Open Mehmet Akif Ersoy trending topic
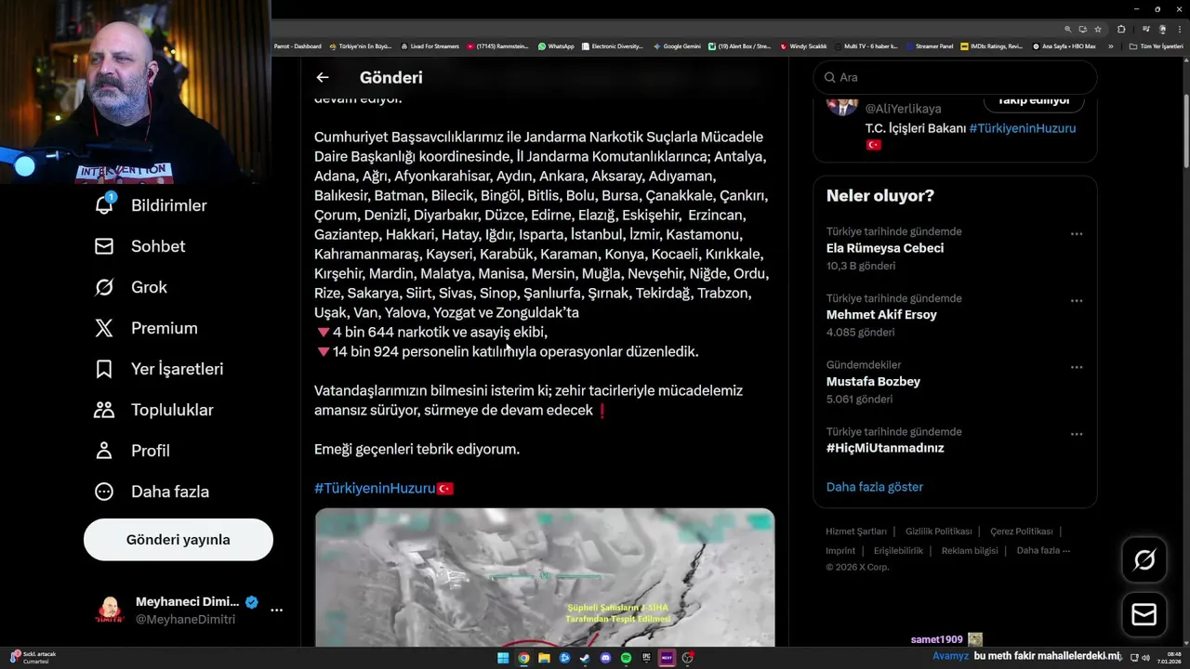Viewport: 1190px width, 669px height. [x=881, y=315]
